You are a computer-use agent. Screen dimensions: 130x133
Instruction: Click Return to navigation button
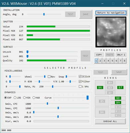(x=111, y=13)
